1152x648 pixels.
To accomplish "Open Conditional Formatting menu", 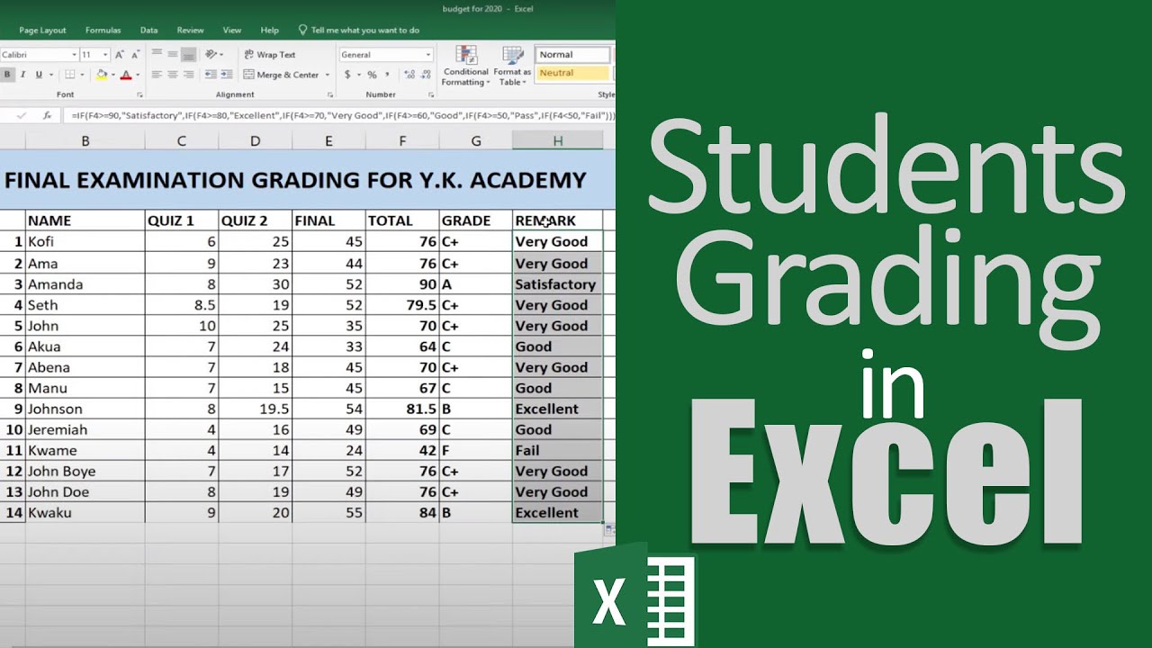I will pos(465,67).
